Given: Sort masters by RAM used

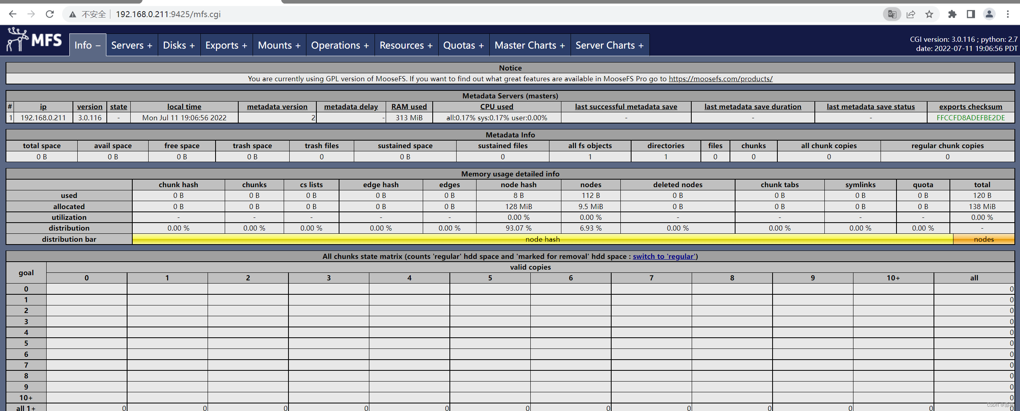Looking at the screenshot, I should 409,106.
